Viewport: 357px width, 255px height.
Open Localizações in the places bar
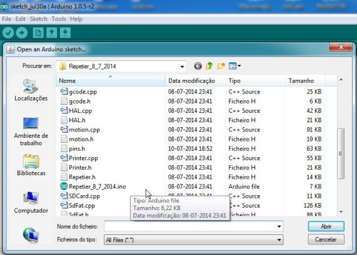[x=31, y=90]
